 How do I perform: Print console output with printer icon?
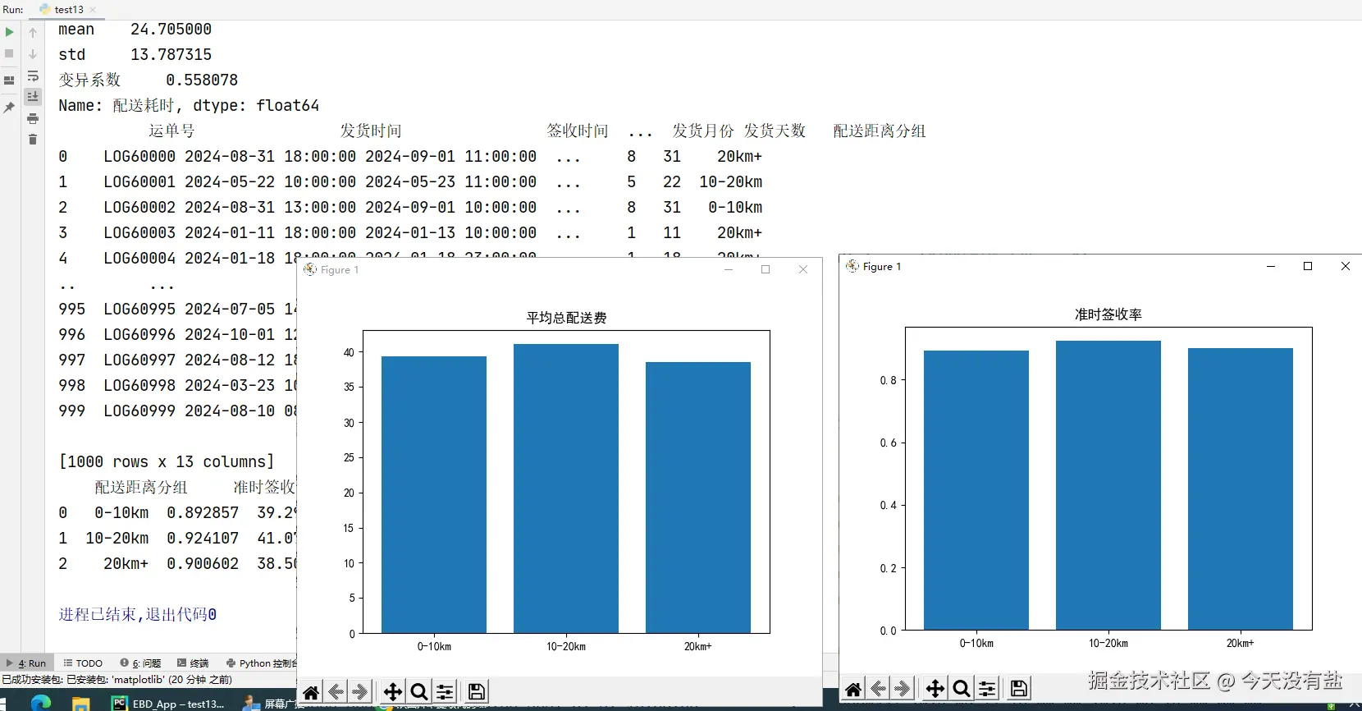[x=33, y=118]
